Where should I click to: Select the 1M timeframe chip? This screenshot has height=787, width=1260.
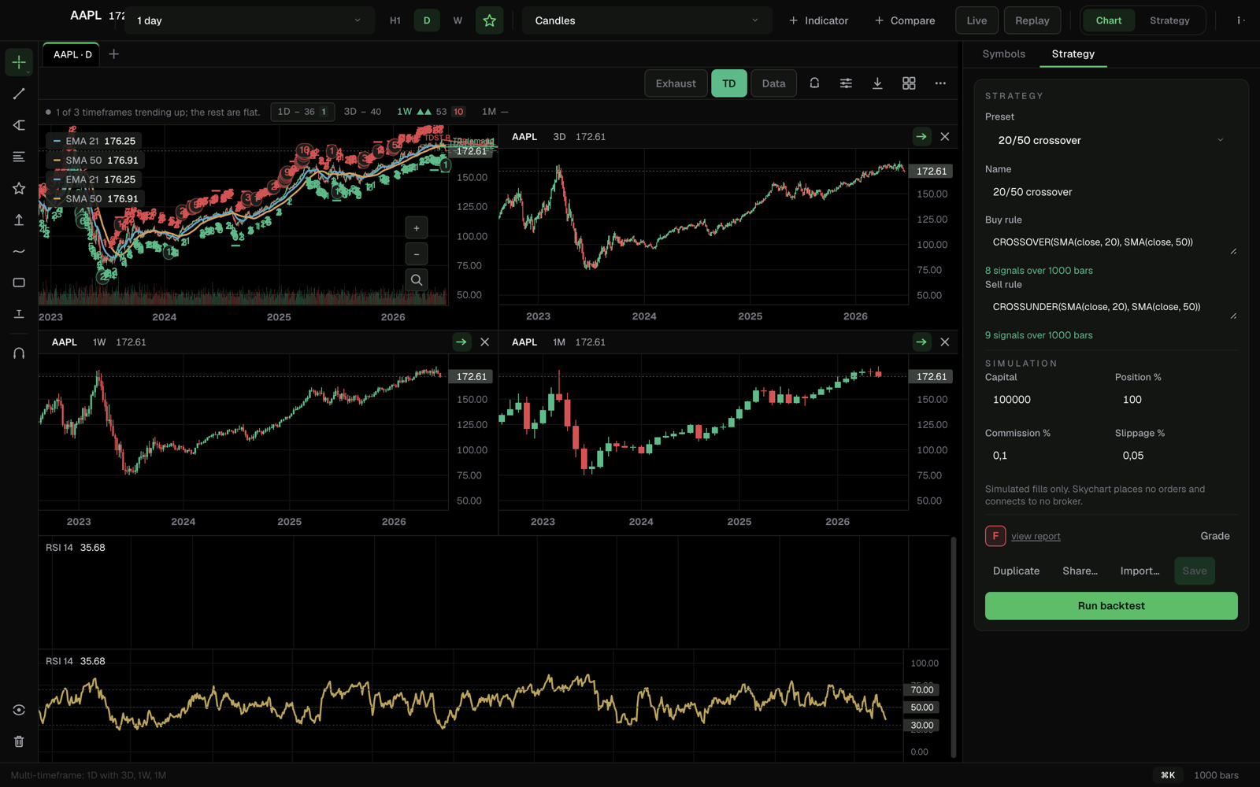pyautogui.click(x=495, y=112)
